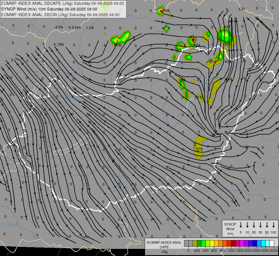Viewport: 279px width, 256px height.
Task: Click the '6000' tick label on the CAPE scale
Action: point(274,251)
